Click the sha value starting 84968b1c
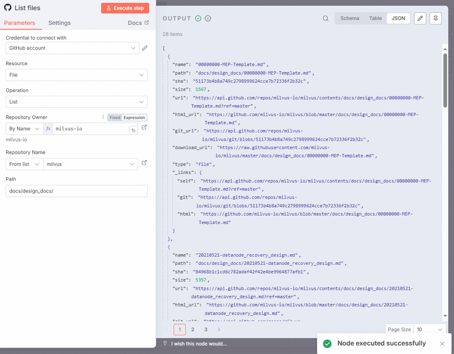The height and width of the screenshot is (354, 454). 250,272
